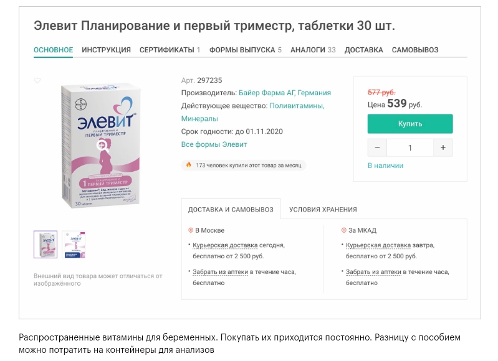
Task: Click Забрать из аптеки link under За МКАД
Action: click(373, 272)
